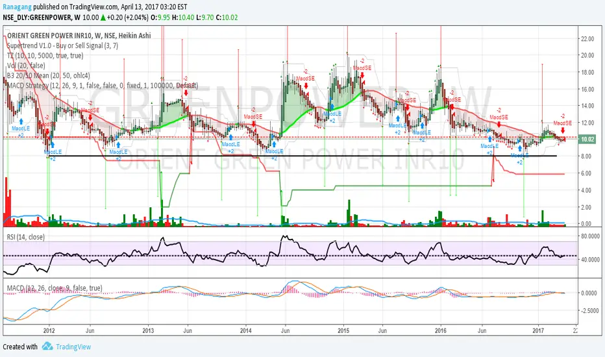605x357 pixels.
Task: Click the H:10.40 high value
Action: click(183, 18)
